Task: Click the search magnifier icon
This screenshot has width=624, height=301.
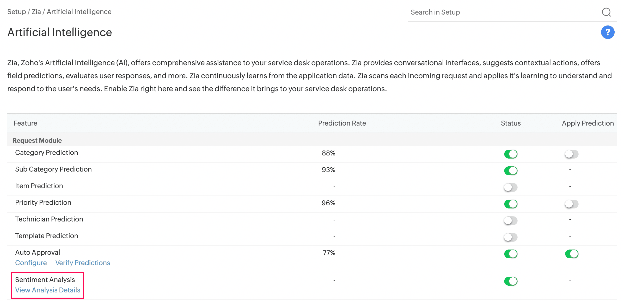Action: click(606, 12)
